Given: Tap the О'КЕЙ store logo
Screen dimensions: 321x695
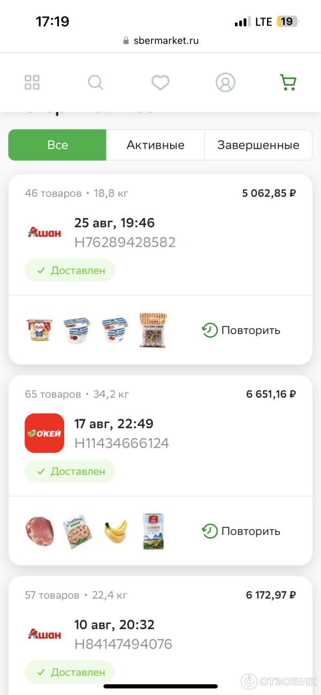Looking at the screenshot, I should click(x=44, y=433).
